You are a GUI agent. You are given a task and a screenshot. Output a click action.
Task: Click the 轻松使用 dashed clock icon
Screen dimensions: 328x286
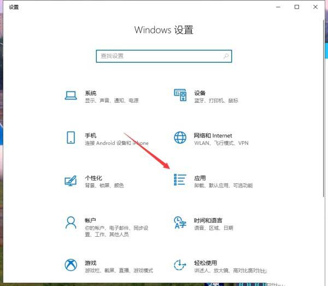tap(180, 265)
